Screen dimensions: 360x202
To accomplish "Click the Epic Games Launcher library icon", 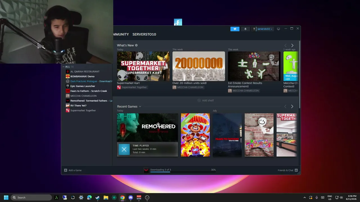I will point(67,86).
